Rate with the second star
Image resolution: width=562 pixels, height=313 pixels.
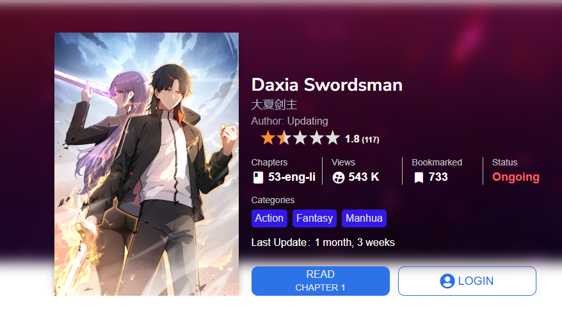[x=284, y=138]
